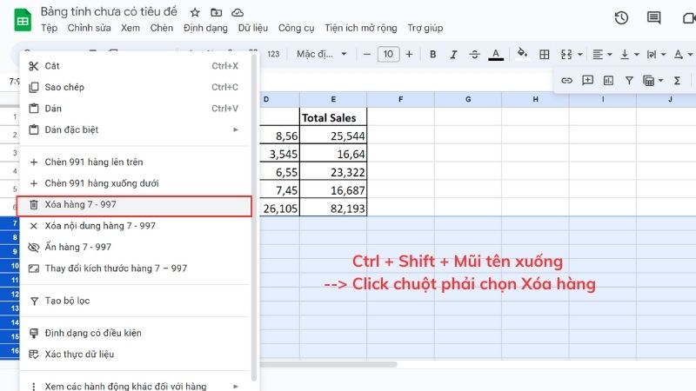Choose Sao chép in the context menu

(135, 88)
